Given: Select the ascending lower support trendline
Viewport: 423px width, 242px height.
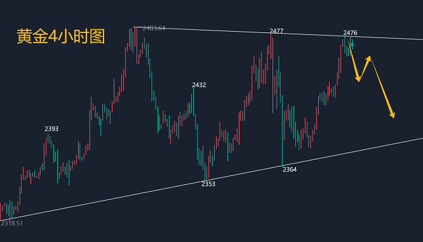Looking at the screenshot, I should point(211,179).
